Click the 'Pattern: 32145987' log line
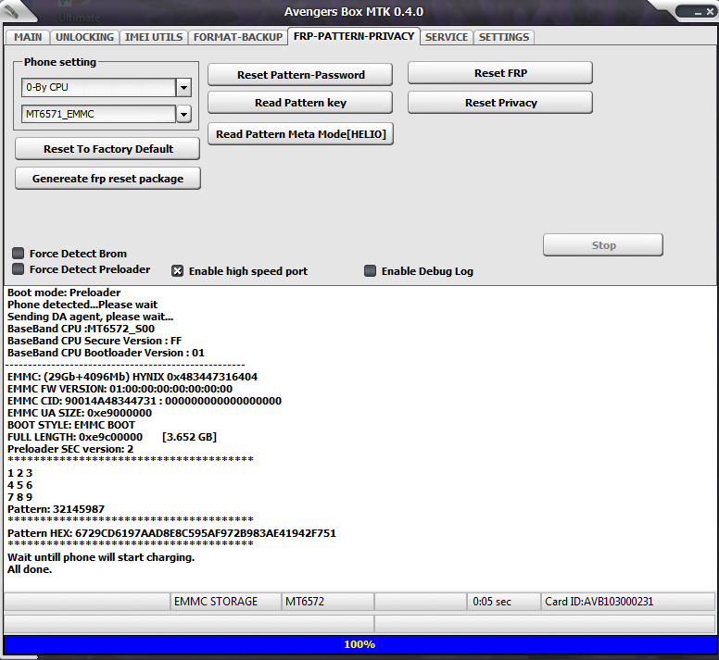 tap(56, 509)
